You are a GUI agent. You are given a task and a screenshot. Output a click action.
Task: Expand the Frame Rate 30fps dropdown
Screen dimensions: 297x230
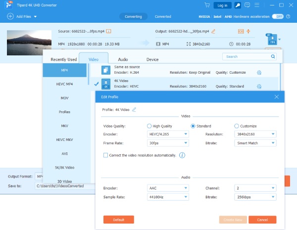(168, 143)
